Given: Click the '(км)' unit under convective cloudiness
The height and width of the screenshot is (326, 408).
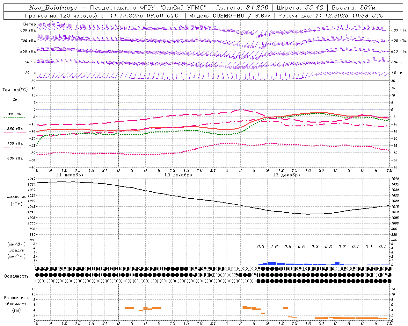Looking at the screenshot, I should pyautogui.click(x=17, y=310).
